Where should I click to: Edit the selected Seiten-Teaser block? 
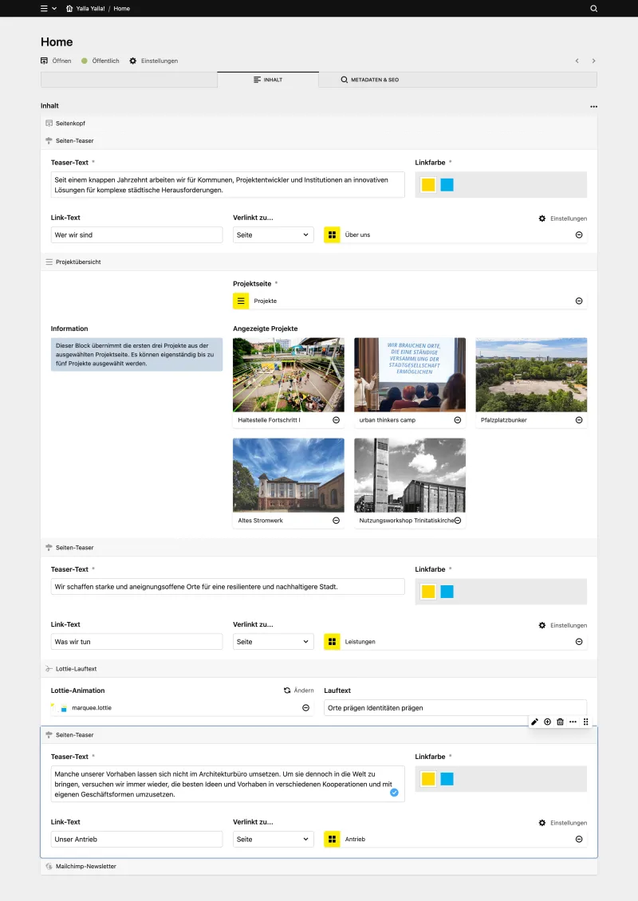[535, 722]
